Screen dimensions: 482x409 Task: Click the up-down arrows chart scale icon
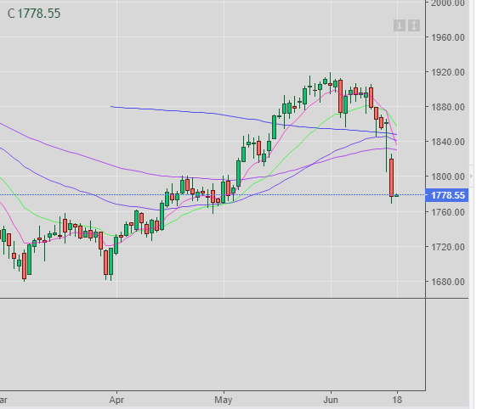[414, 25]
